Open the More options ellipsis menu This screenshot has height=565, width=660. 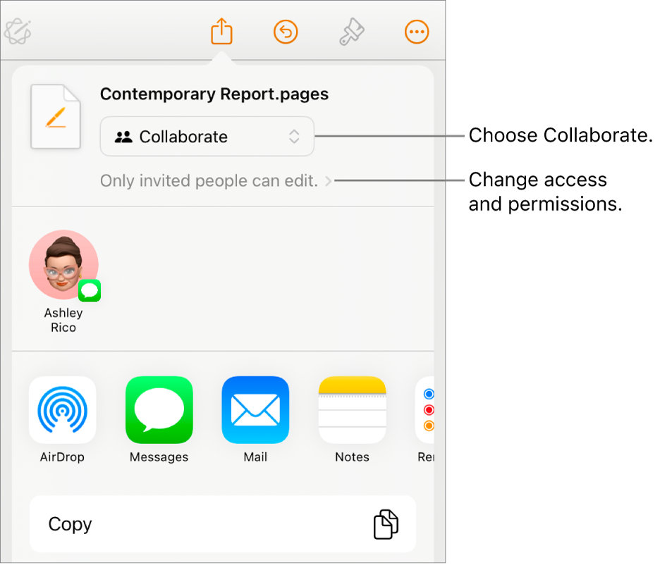[x=417, y=32]
